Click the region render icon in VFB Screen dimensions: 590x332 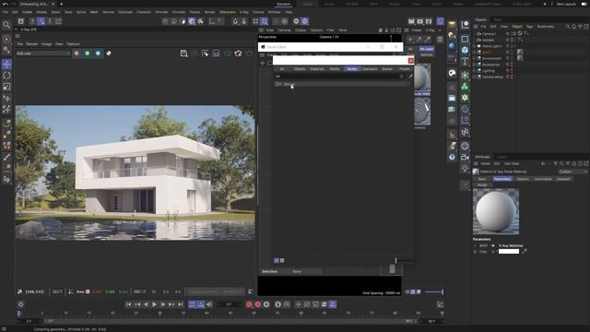(x=205, y=53)
